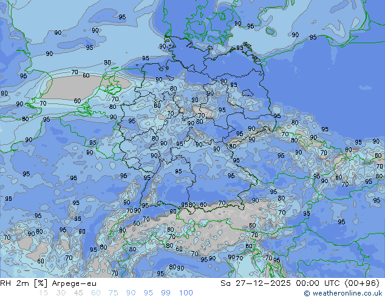Click legend value 30 in the colour scale
The image size is (385, 298).
click(x=61, y=293)
